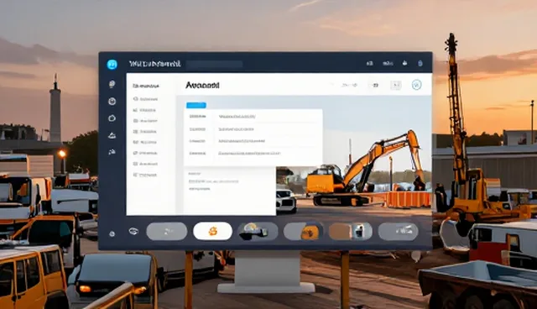Click the round blue app logo icon
Image resolution: width=537 pixels, height=309 pixels.
point(112,64)
